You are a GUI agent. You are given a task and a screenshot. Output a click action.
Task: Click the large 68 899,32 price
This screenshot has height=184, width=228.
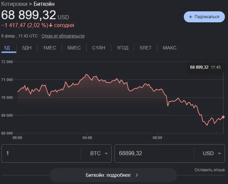tap(28, 15)
